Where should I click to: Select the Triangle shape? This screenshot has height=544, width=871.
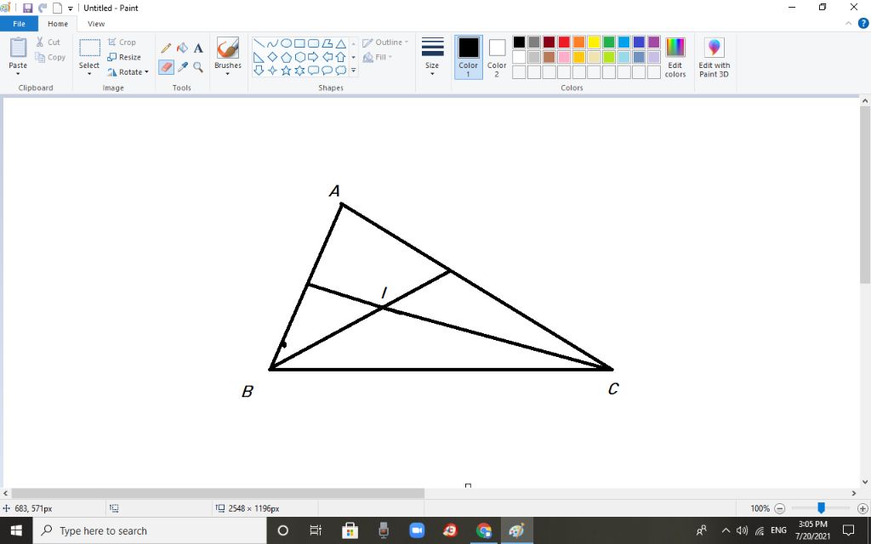340,43
